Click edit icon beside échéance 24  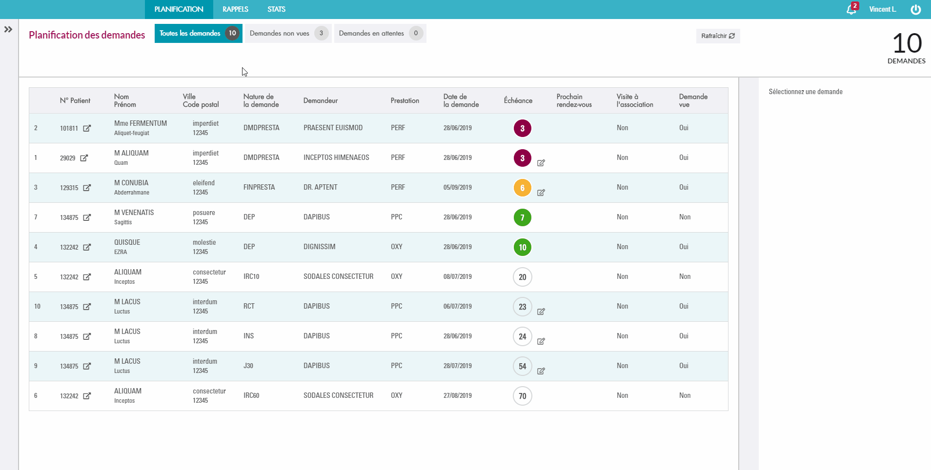coord(541,341)
